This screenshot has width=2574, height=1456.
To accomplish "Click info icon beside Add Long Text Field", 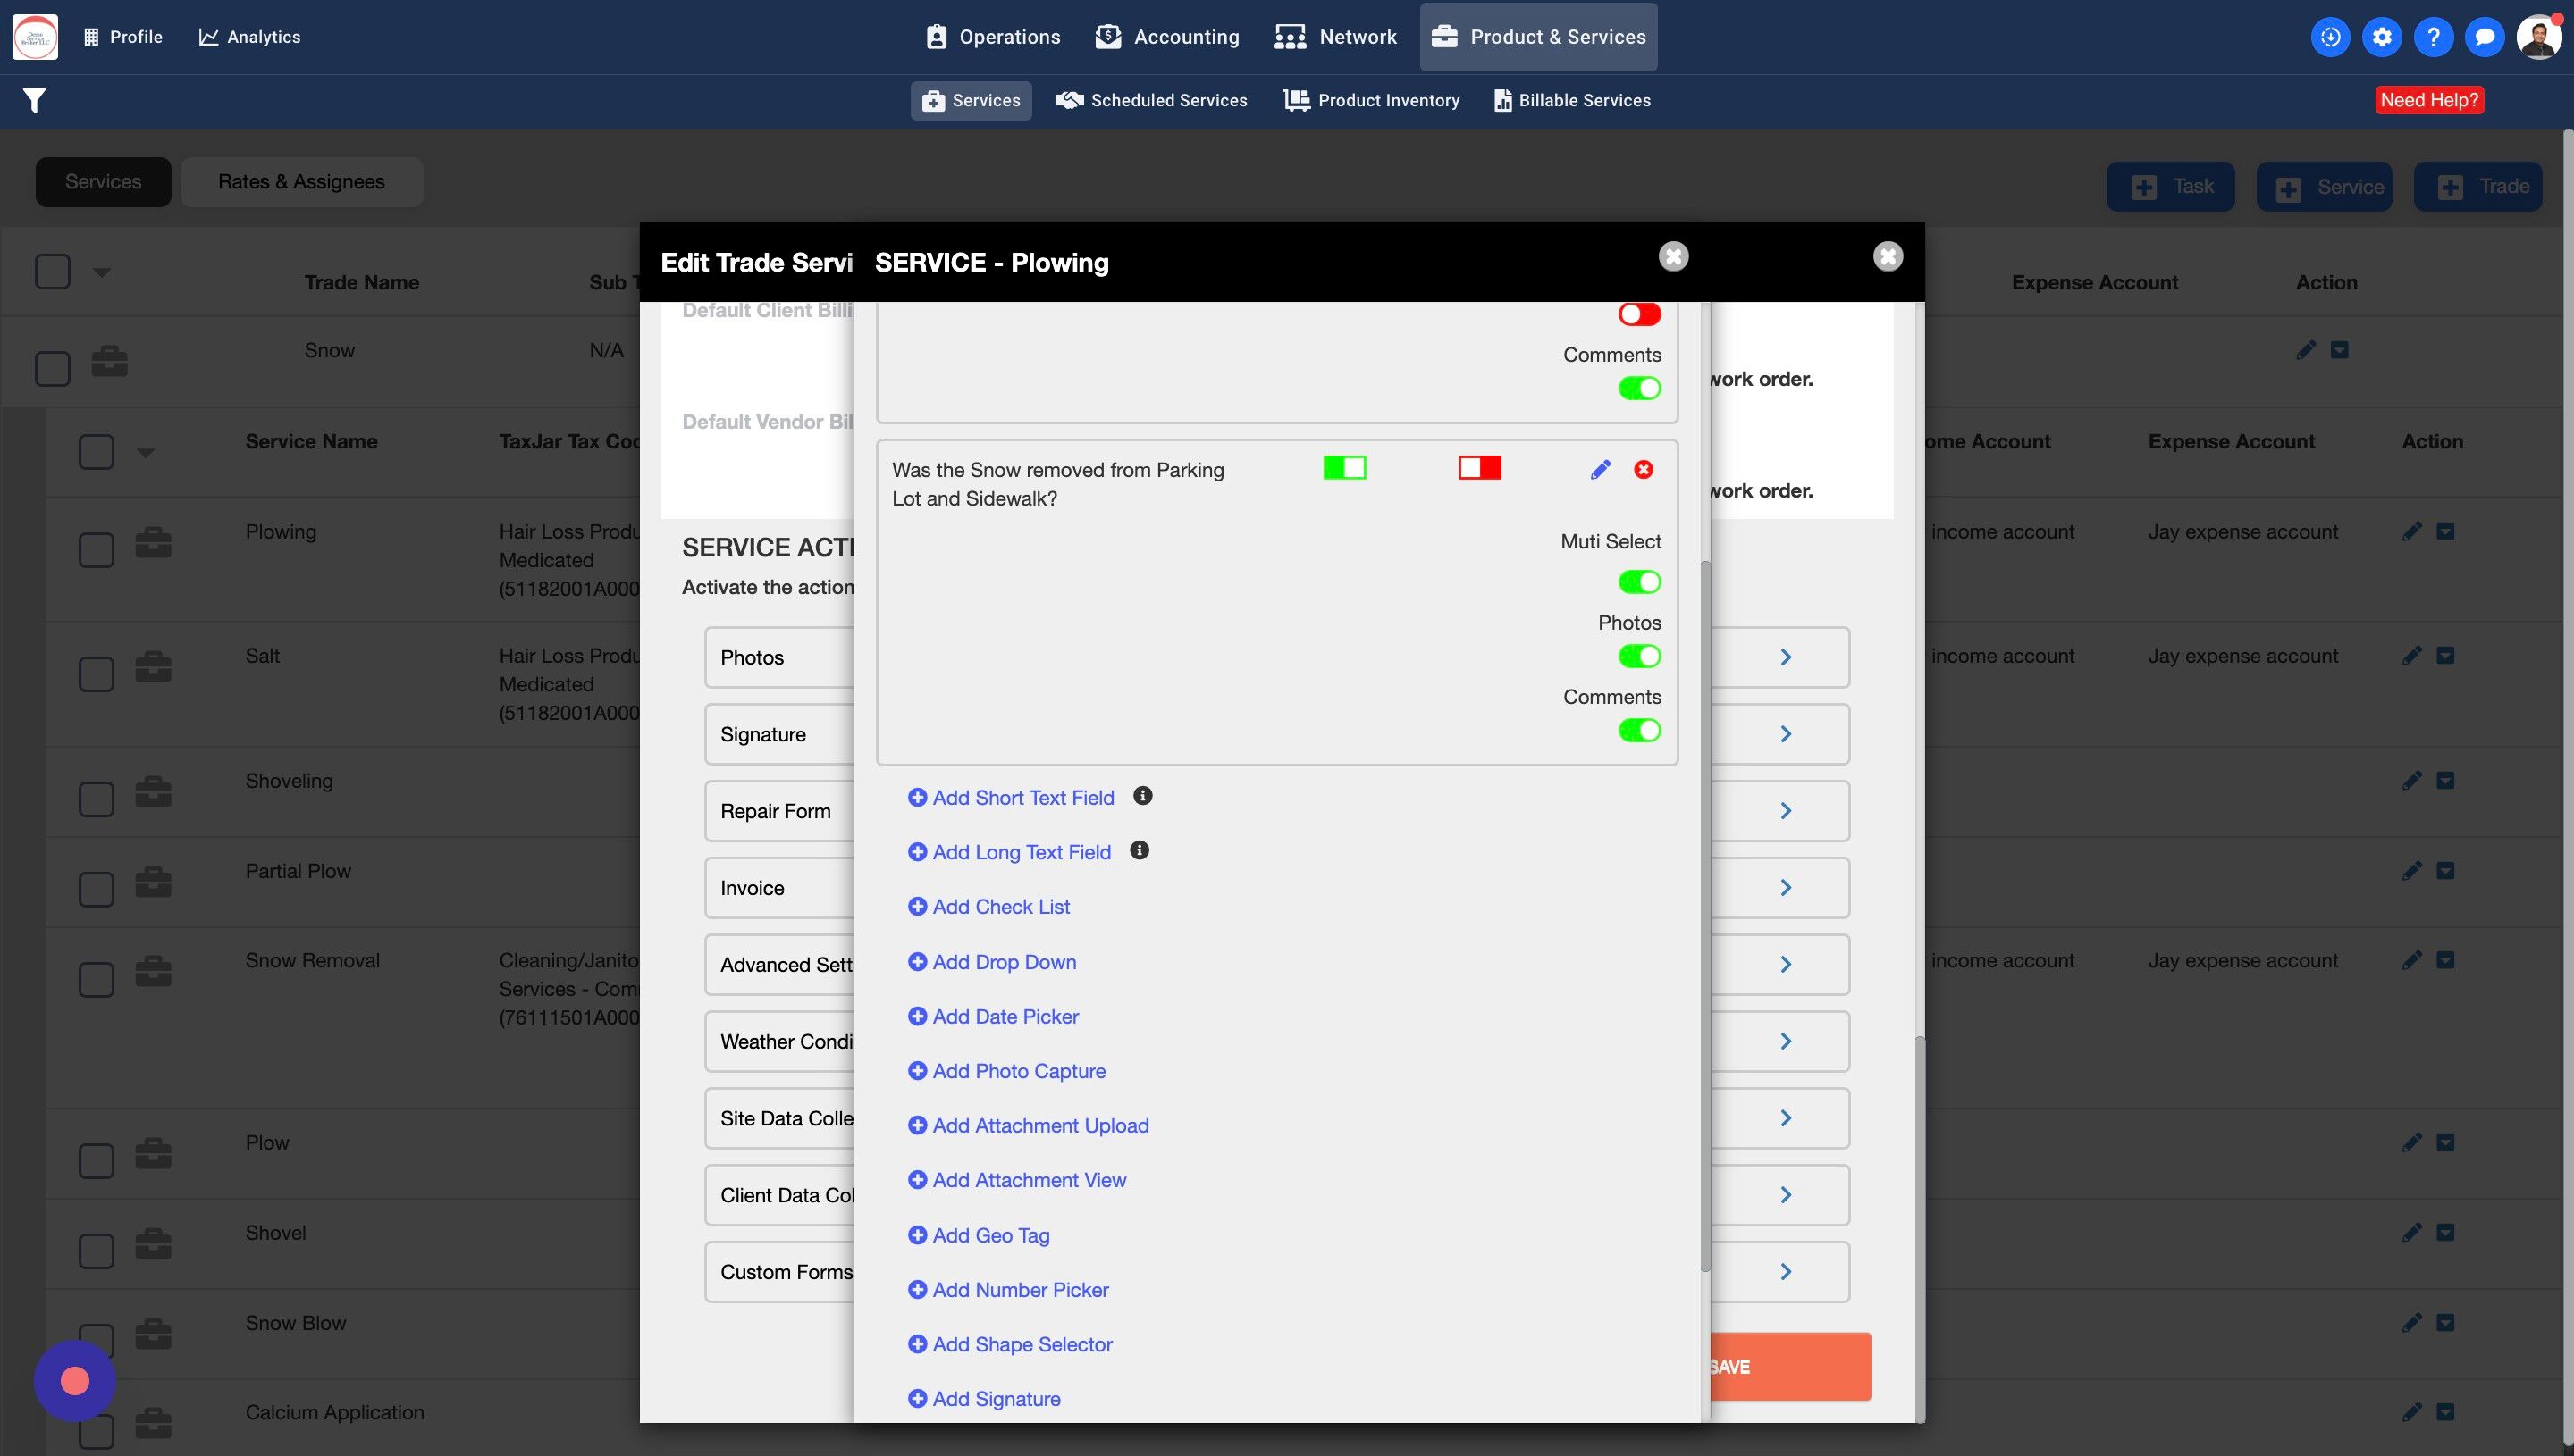I will click(x=1139, y=850).
